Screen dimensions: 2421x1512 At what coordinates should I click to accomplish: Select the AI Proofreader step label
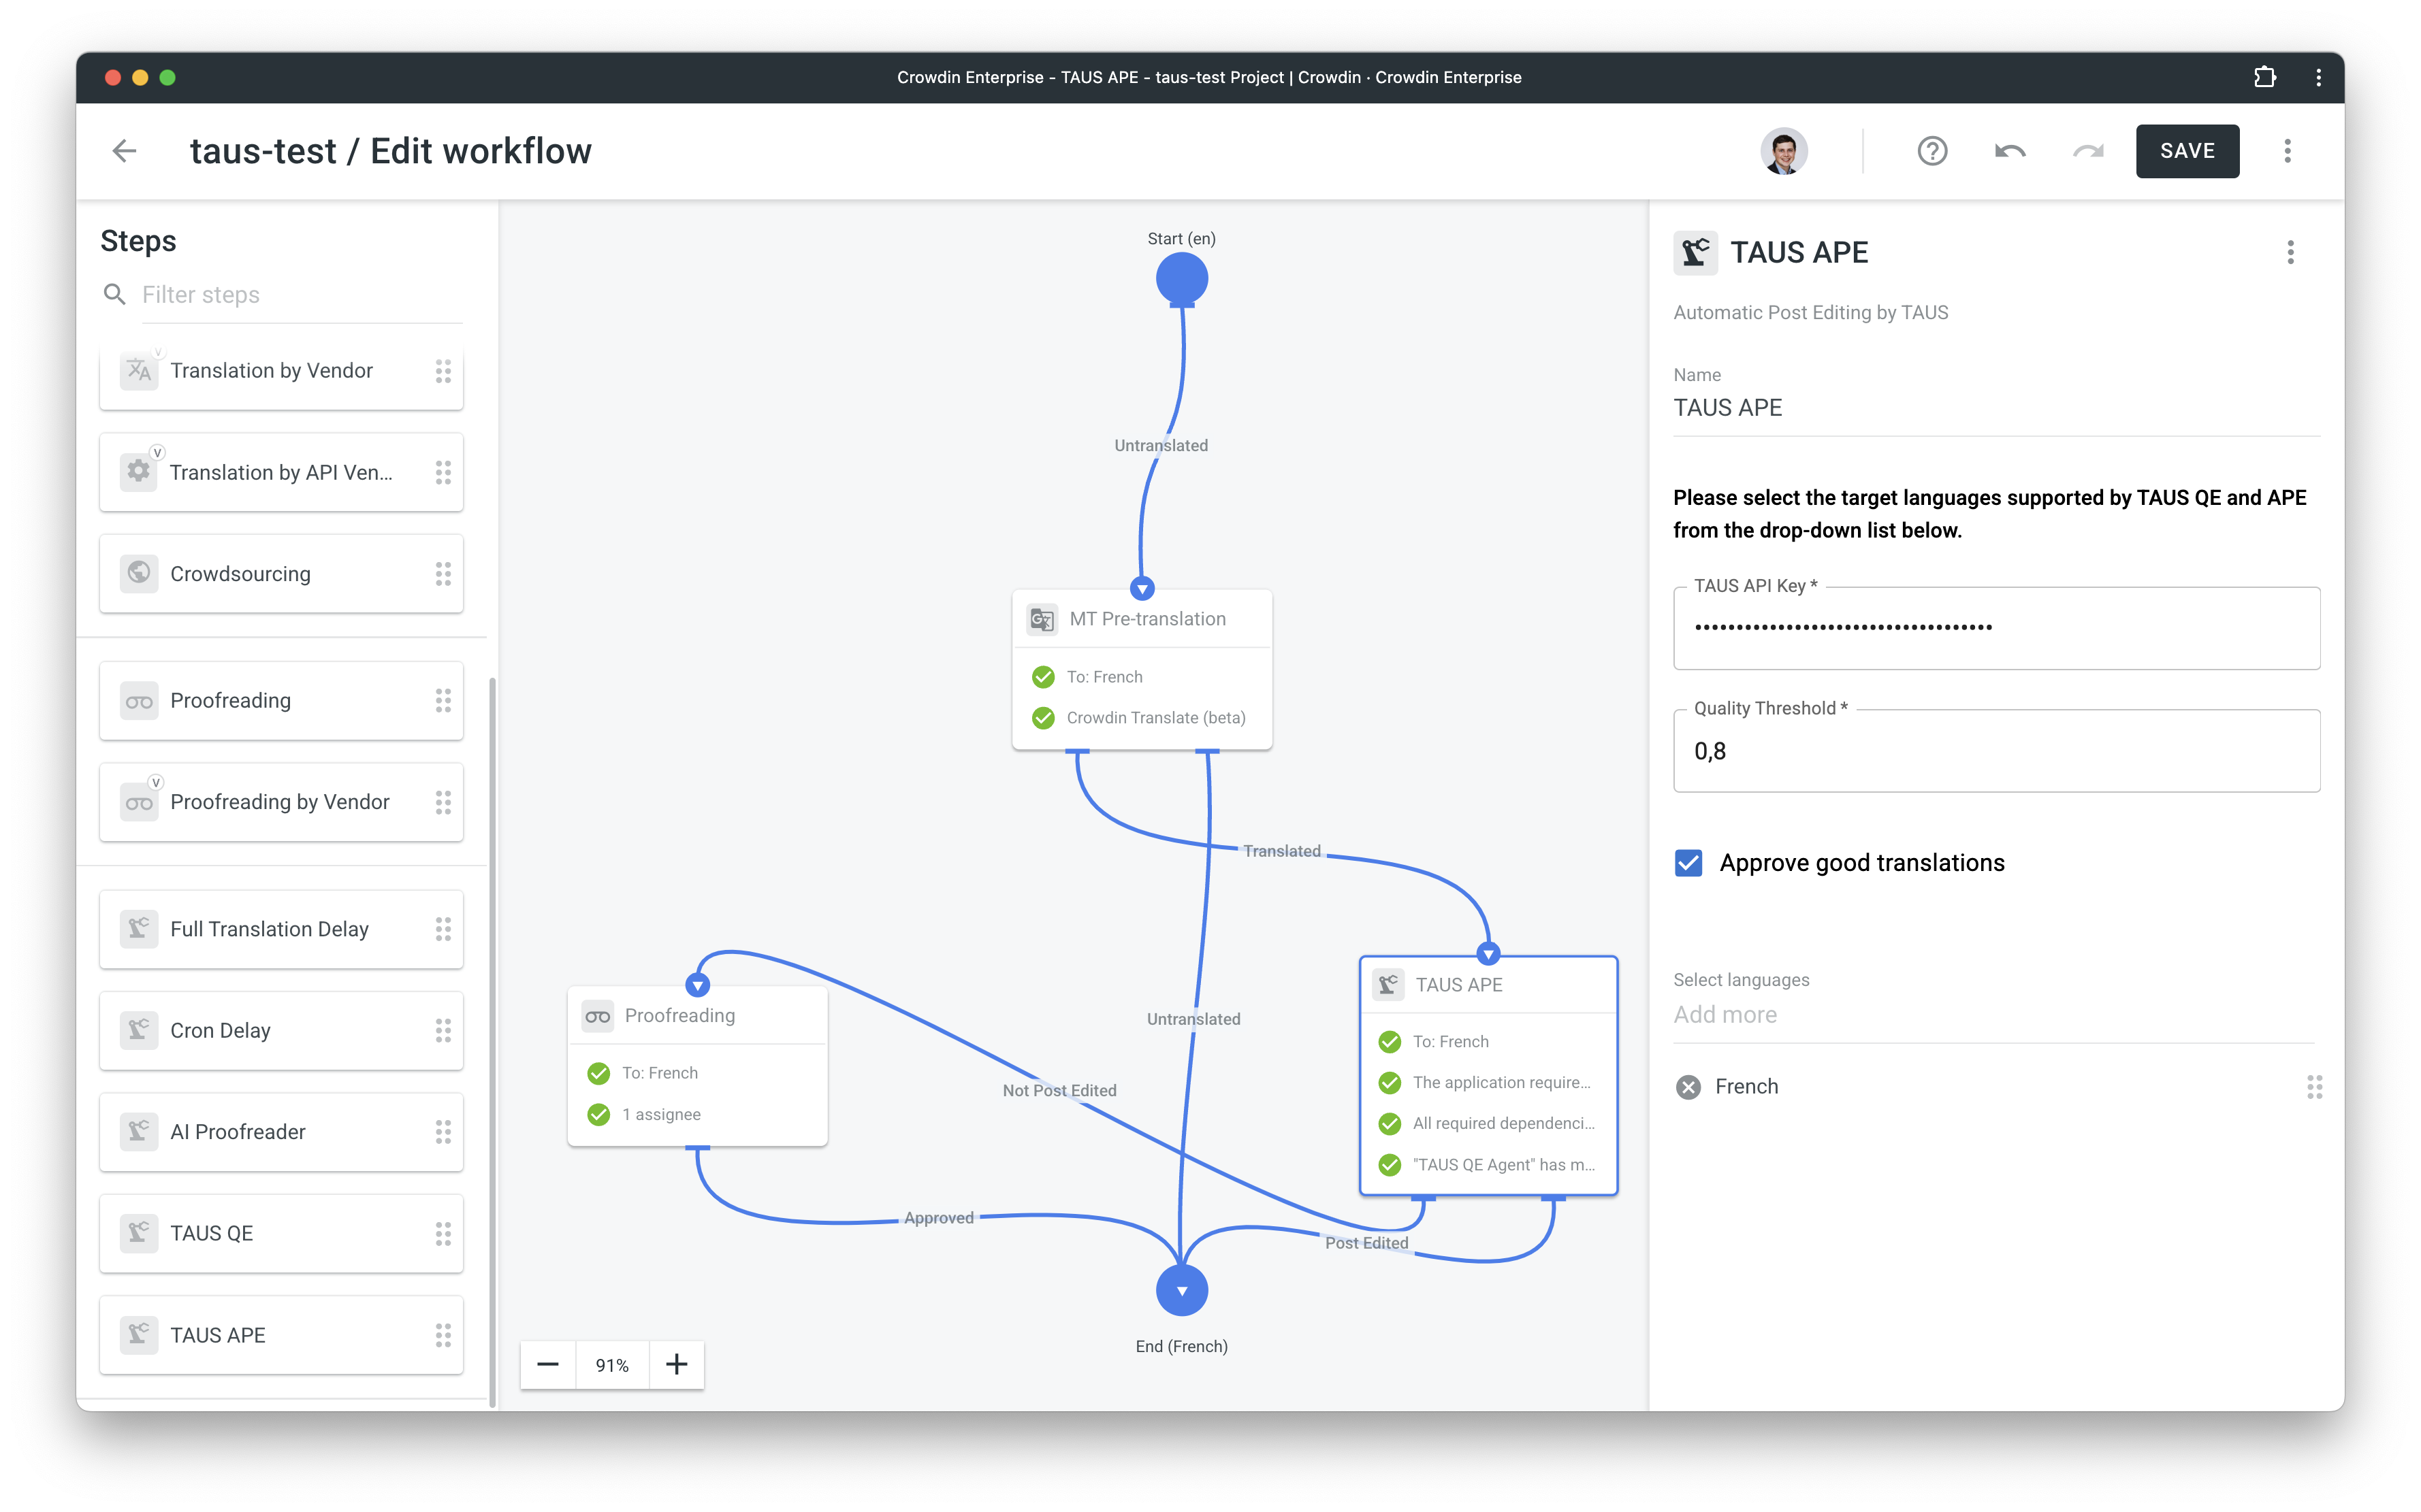(x=238, y=1132)
